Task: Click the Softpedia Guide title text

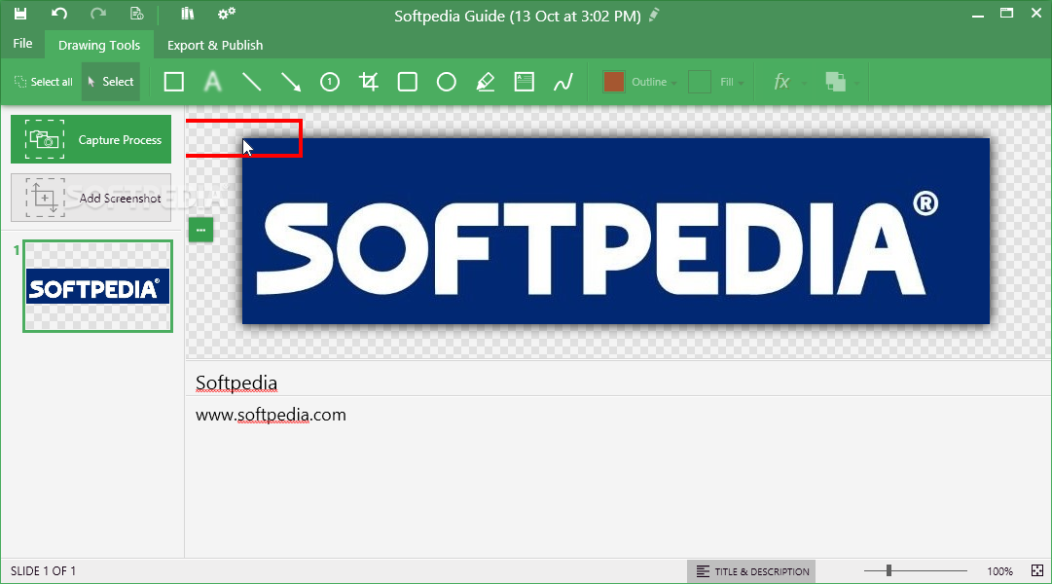Action: pos(518,17)
